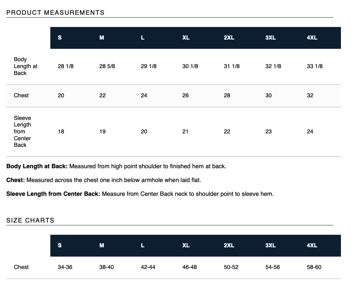
Task: Click the Body Length at Back row label
Action: coord(25,66)
